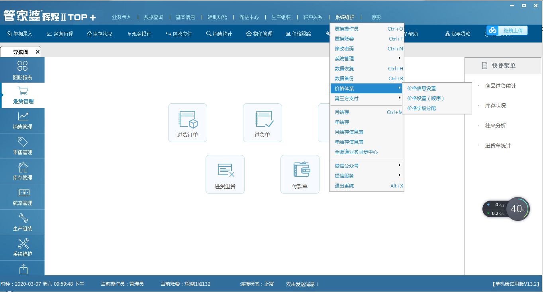
Task: Click 销售统计 in the toolbar
Action: pyautogui.click(x=219, y=34)
